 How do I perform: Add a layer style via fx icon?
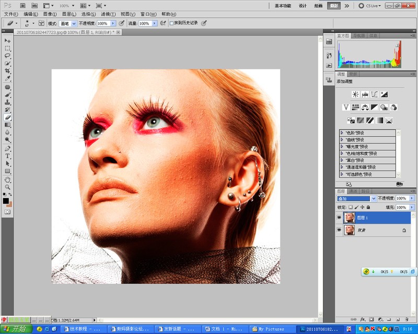click(x=363, y=318)
